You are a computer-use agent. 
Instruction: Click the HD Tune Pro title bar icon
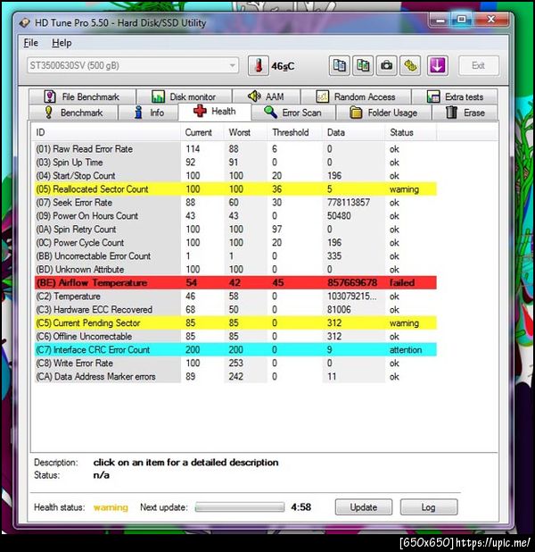coord(25,23)
